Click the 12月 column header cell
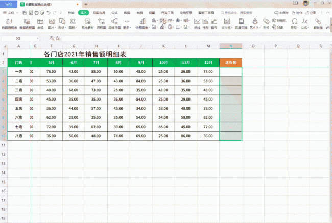The image size is (332, 223). point(208,63)
